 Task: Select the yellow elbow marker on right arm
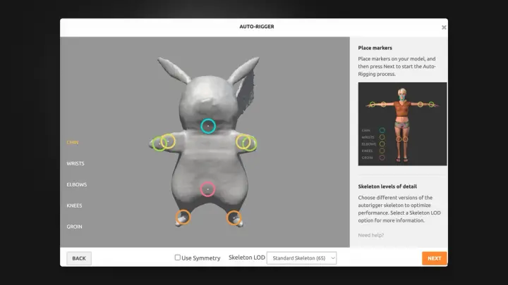click(243, 141)
